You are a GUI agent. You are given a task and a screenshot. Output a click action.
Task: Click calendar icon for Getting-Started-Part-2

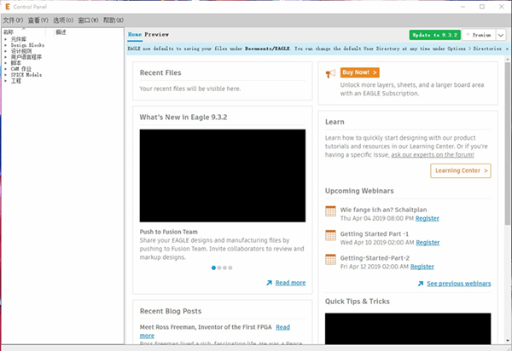click(330, 260)
